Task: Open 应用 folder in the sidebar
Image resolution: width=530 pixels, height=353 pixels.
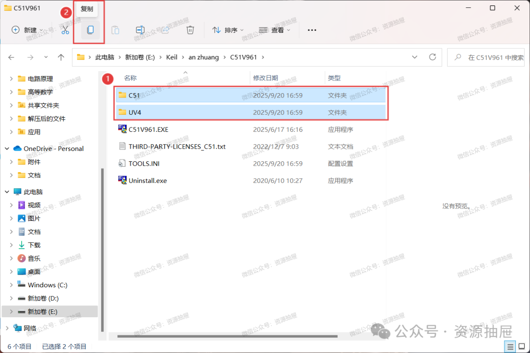Action: click(x=34, y=132)
